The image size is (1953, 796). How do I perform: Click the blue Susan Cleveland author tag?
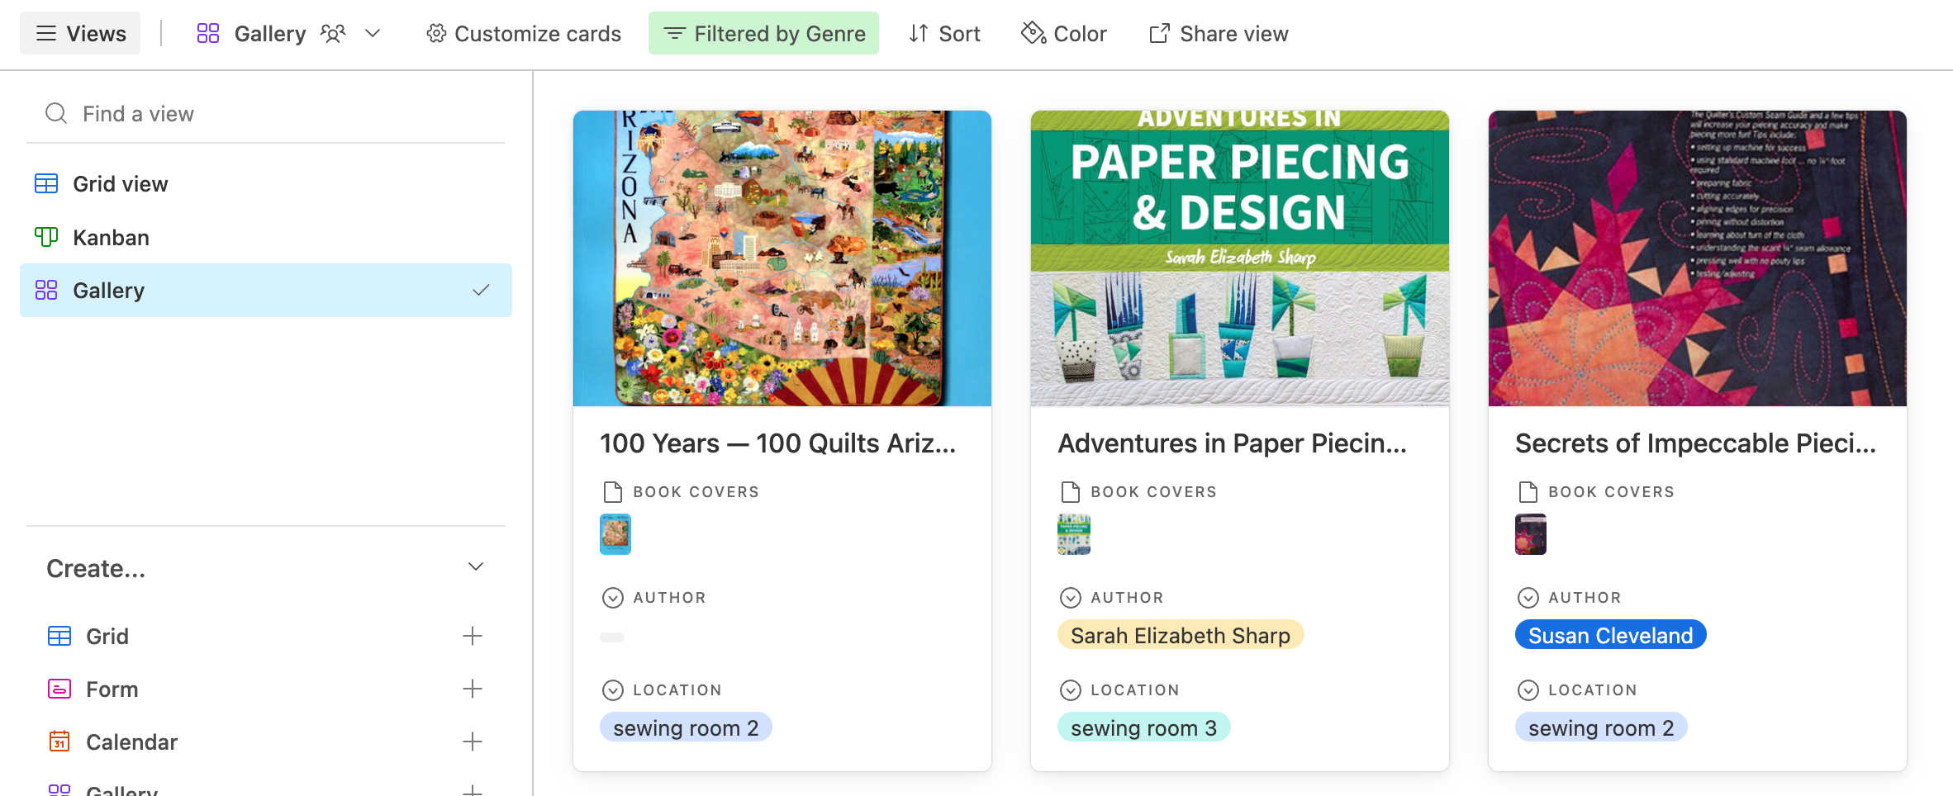pos(1609,635)
